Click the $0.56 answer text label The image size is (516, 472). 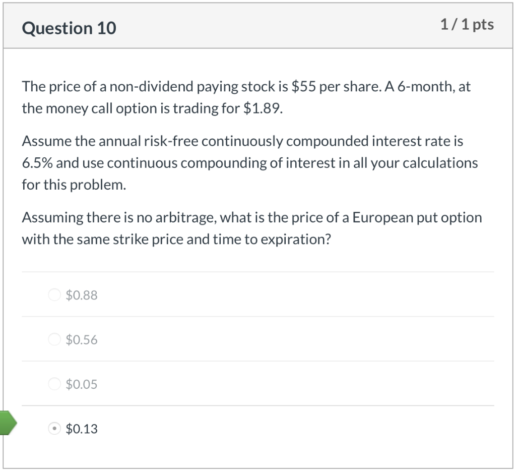click(81, 339)
